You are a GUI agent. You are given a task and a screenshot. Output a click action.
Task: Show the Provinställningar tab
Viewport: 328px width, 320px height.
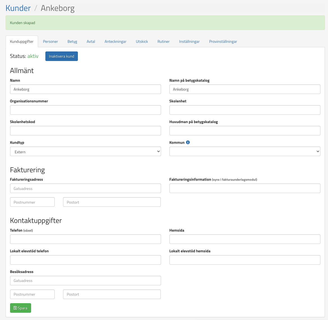pos(223,42)
